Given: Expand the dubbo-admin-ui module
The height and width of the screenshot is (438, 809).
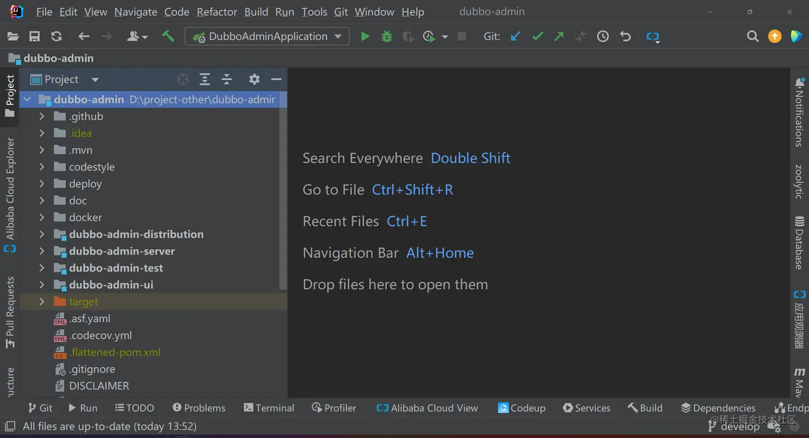Looking at the screenshot, I should click(x=42, y=285).
